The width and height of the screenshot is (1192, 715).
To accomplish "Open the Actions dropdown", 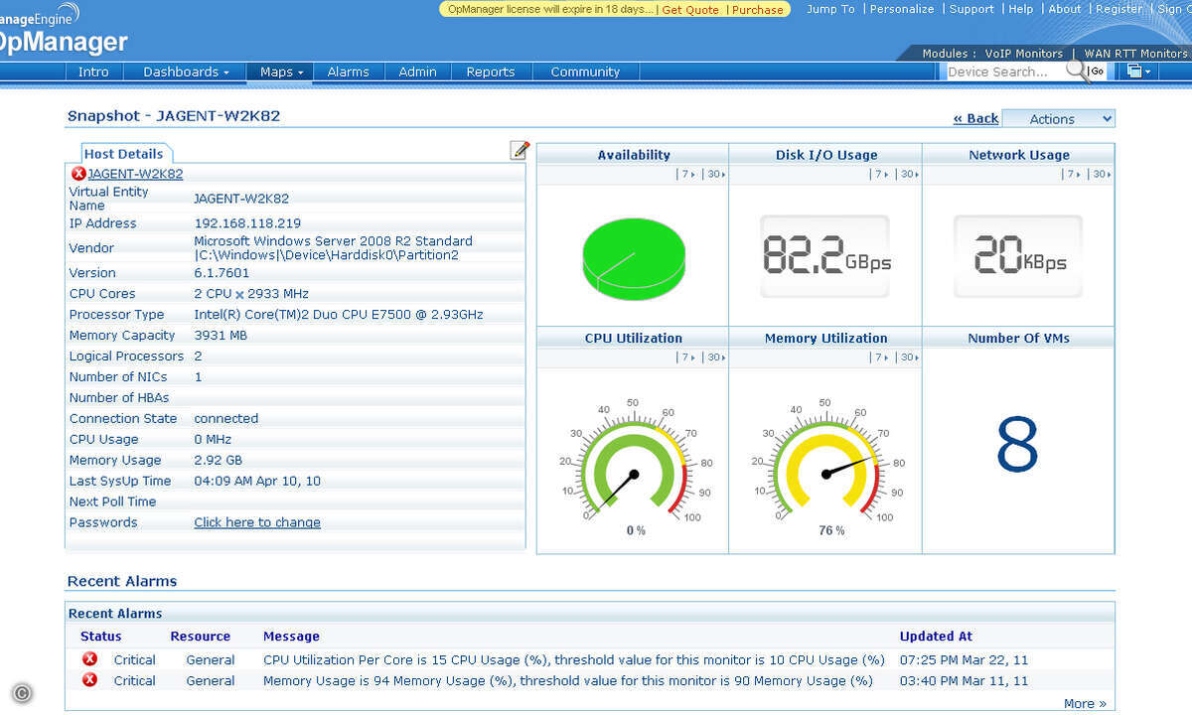I will pos(1058,119).
